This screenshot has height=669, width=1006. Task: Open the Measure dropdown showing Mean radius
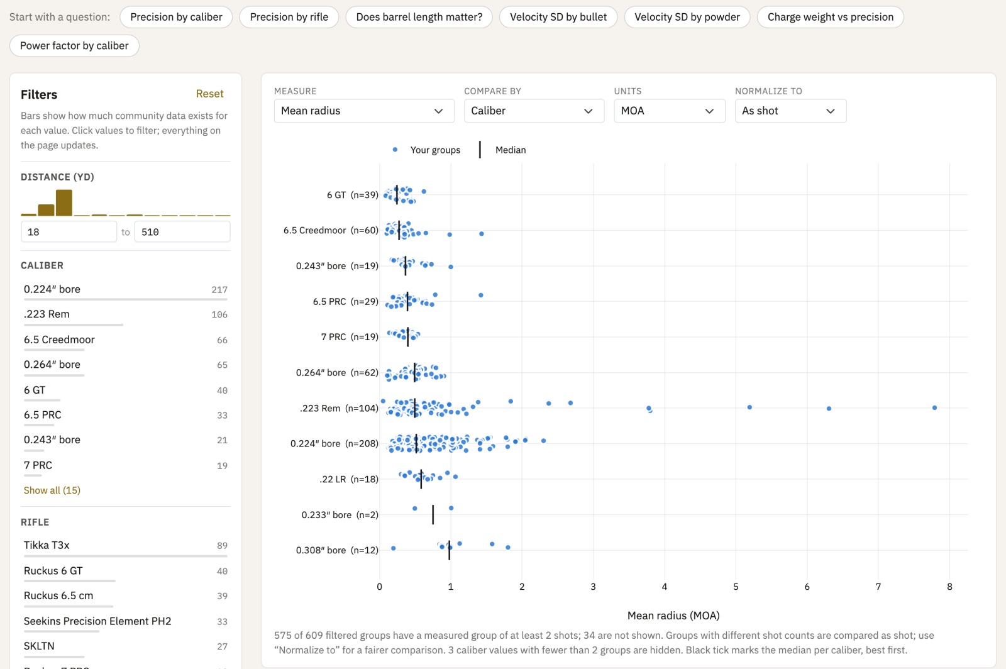(x=364, y=111)
